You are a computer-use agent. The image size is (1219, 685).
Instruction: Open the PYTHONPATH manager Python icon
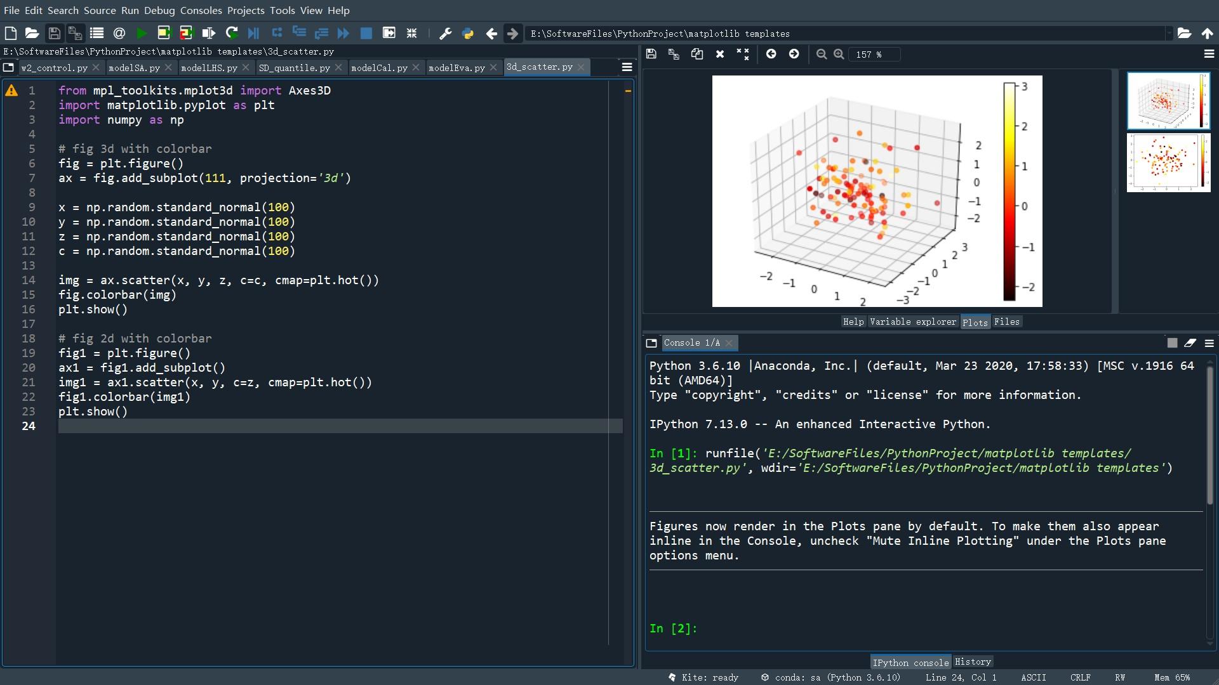point(468,34)
